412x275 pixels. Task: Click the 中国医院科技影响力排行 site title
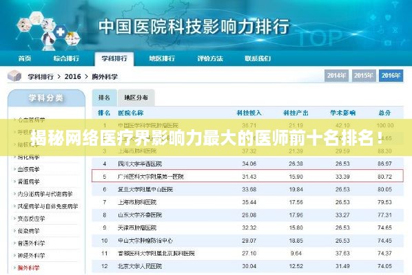point(194,27)
